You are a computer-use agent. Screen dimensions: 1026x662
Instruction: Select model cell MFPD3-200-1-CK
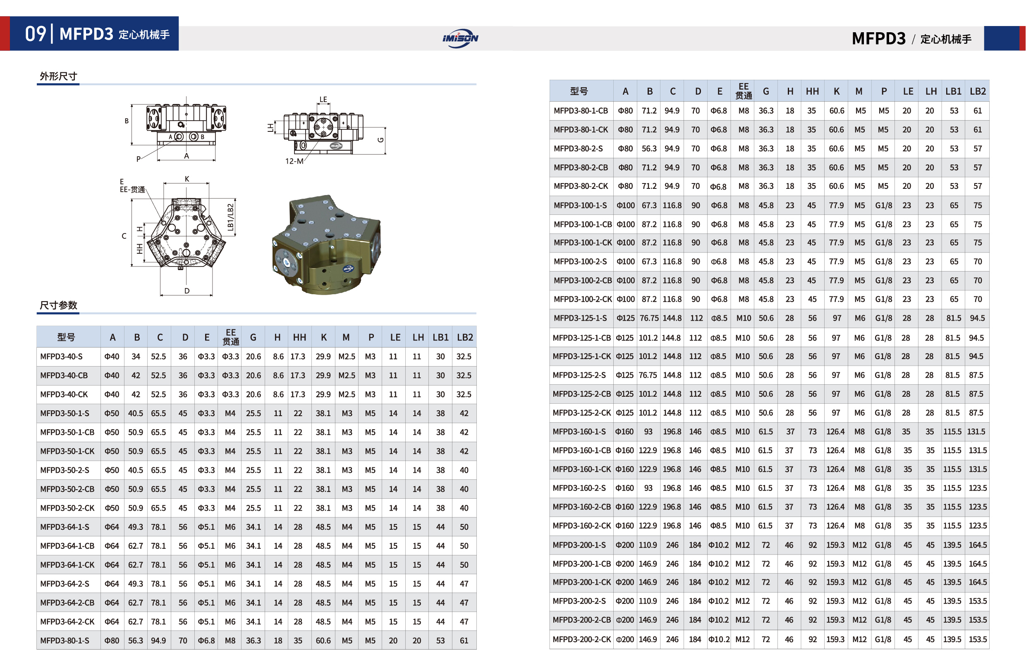tap(581, 582)
